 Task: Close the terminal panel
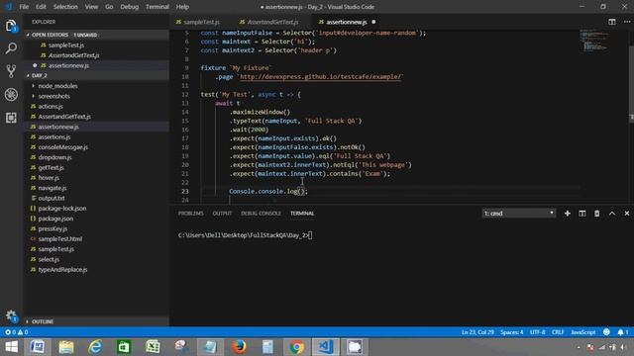627,214
